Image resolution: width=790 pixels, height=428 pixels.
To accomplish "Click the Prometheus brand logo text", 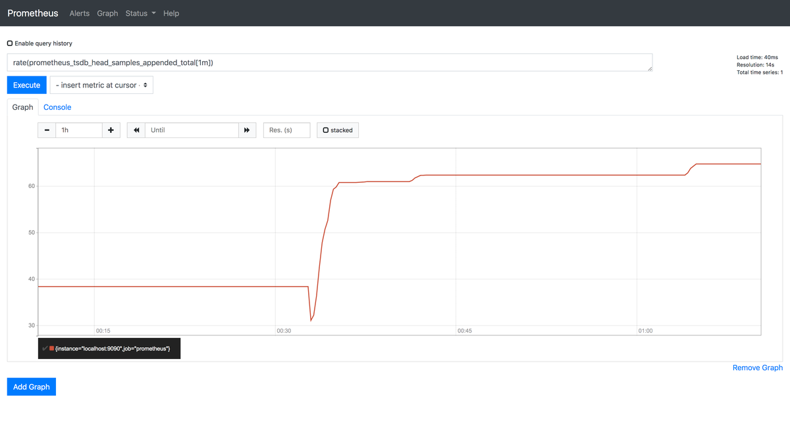I will tap(33, 13).
